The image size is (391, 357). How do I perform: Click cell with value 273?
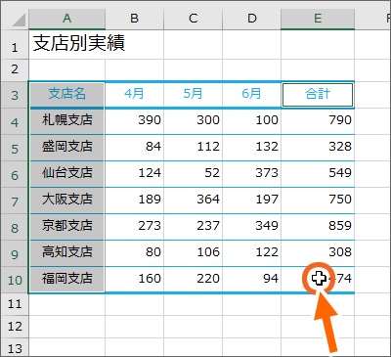tap(134, 227)
